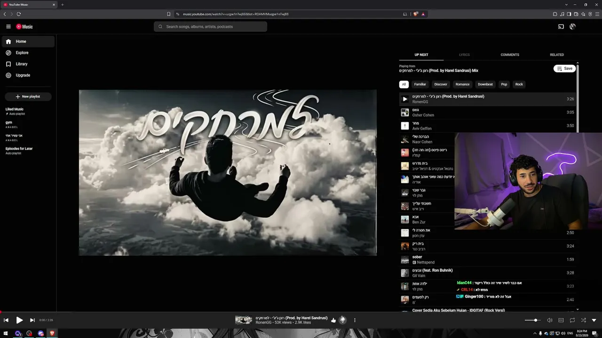Toggle shuffle mode

pyautogui.click(x=584, y=320)
